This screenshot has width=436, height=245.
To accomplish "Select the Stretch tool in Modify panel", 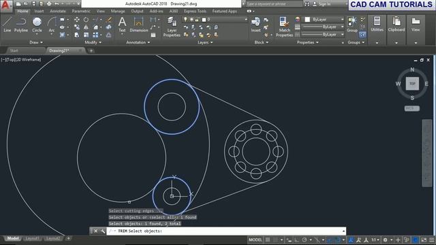I will 77,35.
